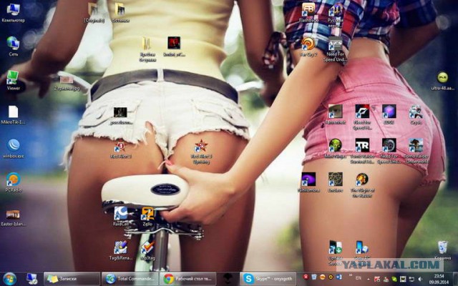Launch Red Alert 3 Uprising shortcut
This screenshot has width=458, height=286.
coord(201,151)
